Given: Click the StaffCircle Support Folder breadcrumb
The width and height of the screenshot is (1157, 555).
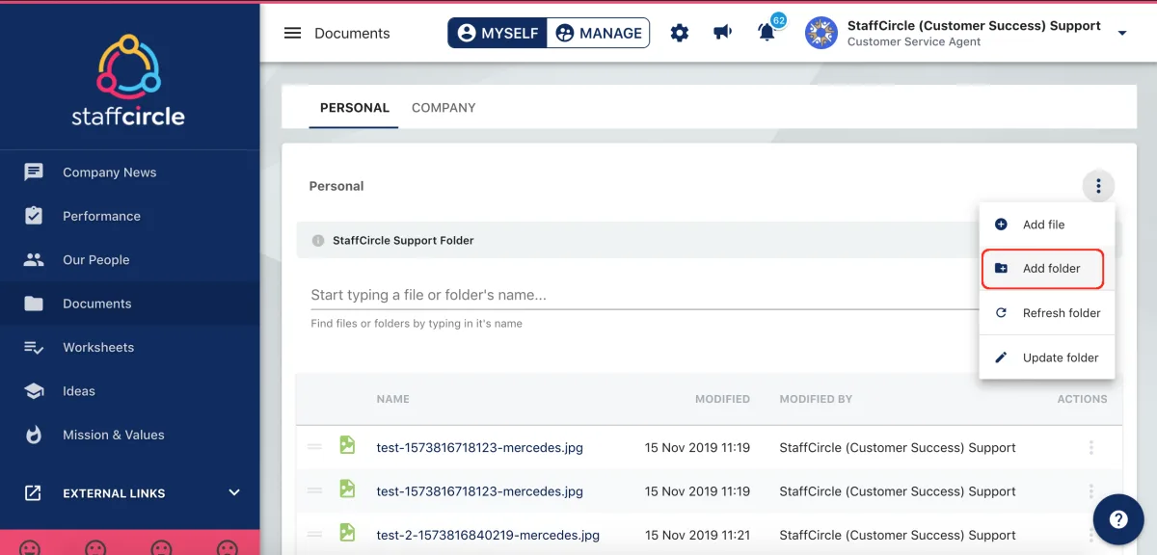Looking at the screenshot, I should pos(403,241).
